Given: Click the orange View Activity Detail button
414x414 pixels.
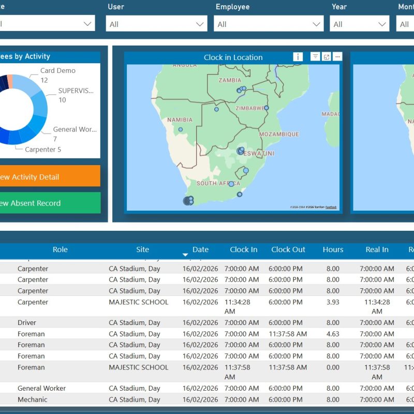Looking at the screenshot, I should click(50, 176).
